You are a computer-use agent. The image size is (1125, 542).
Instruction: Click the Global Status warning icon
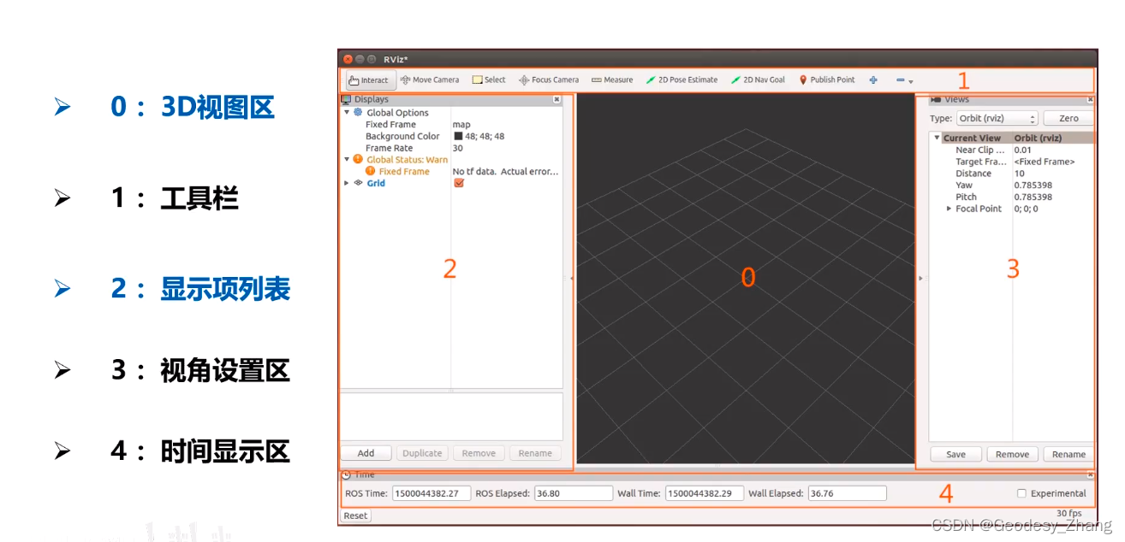[x=358, y=159]
